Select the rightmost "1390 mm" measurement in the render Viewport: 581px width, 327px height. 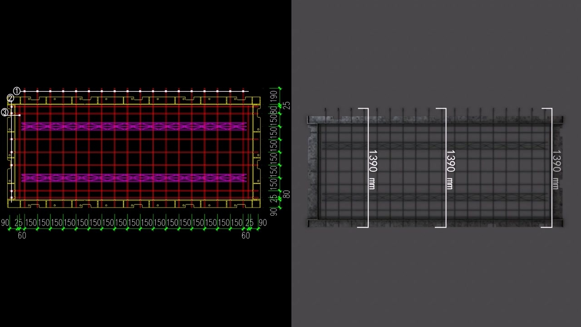556,169
